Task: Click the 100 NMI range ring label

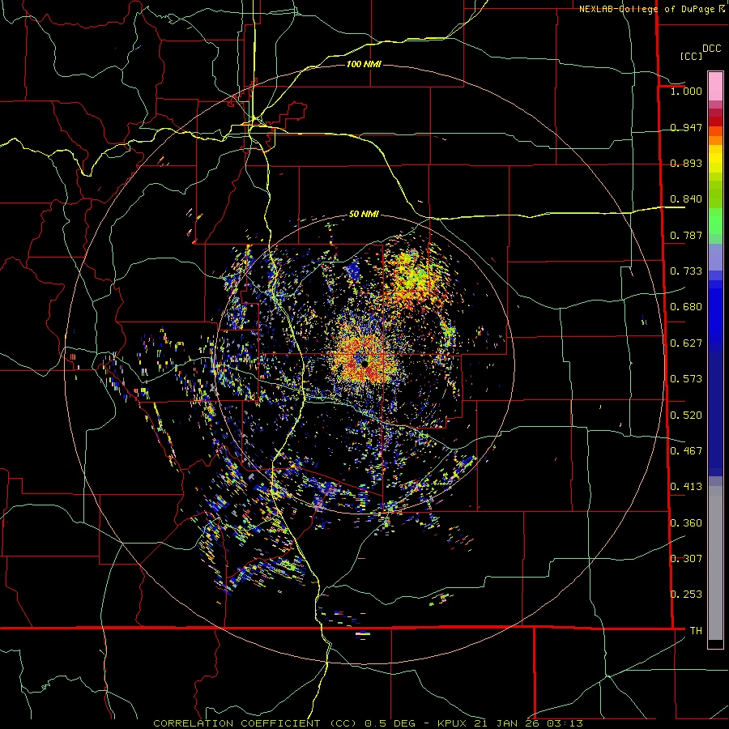Action: [x=364, y=64]
